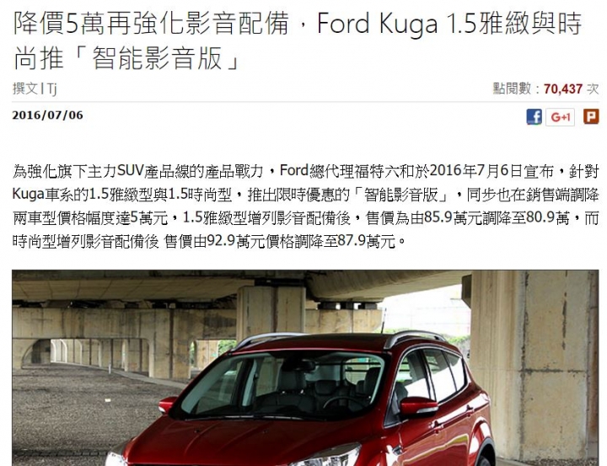Share to Plurk with the P icon
The height and width of the screenshot is (466, 607).
[x=591, y=116]
